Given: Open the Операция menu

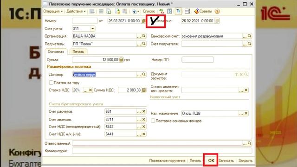Looking at the screenshot, I should 53,11.
